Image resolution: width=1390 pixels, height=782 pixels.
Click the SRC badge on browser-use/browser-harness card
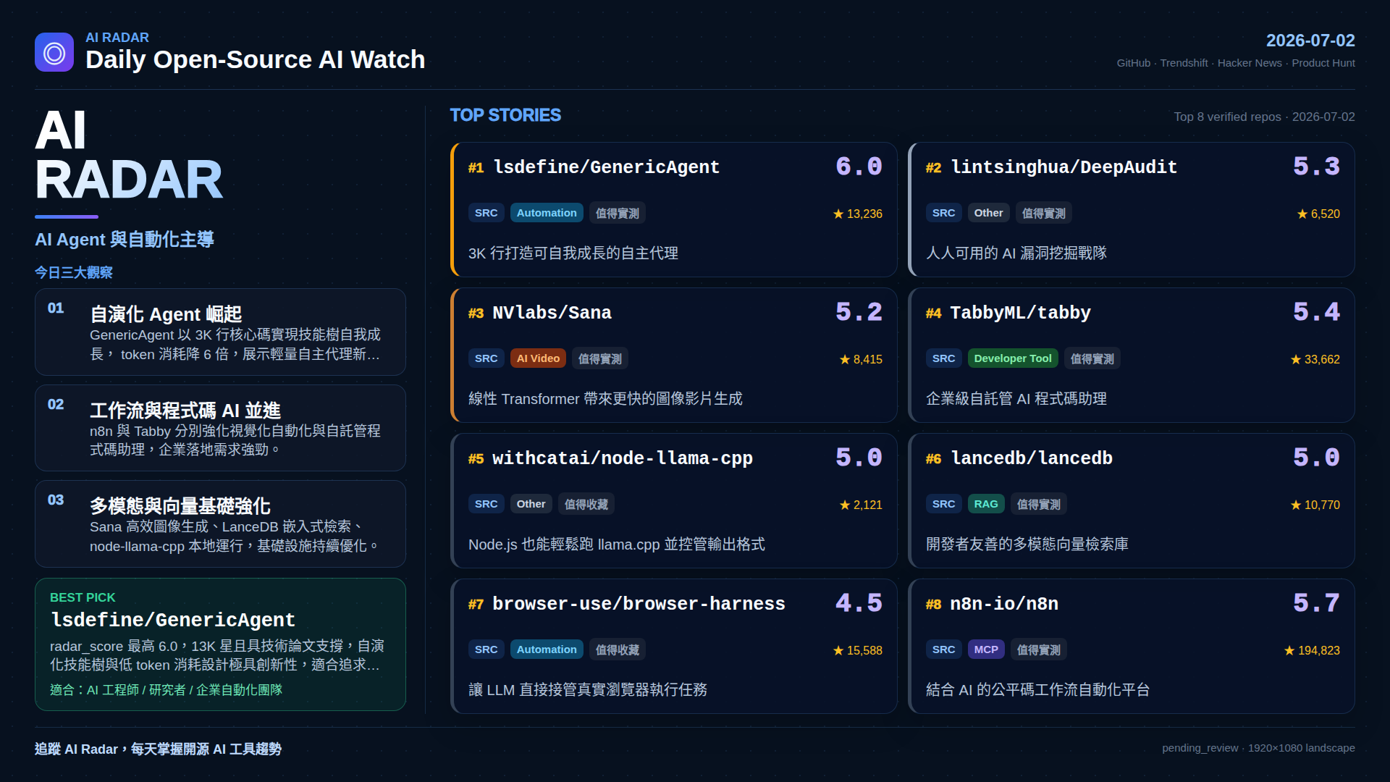pyautogui.click(x=486, y=649)
